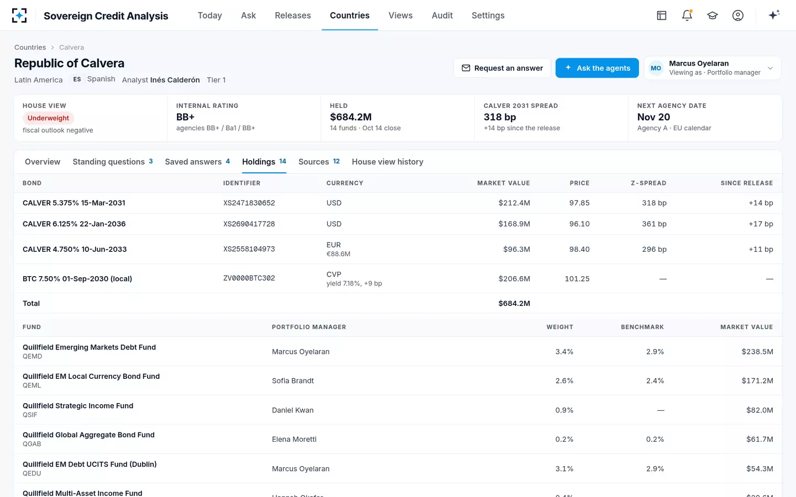Screen dimensions: 796x497
Task: Click the breadcrumb chevron after Countries
Action: point(53,47)
